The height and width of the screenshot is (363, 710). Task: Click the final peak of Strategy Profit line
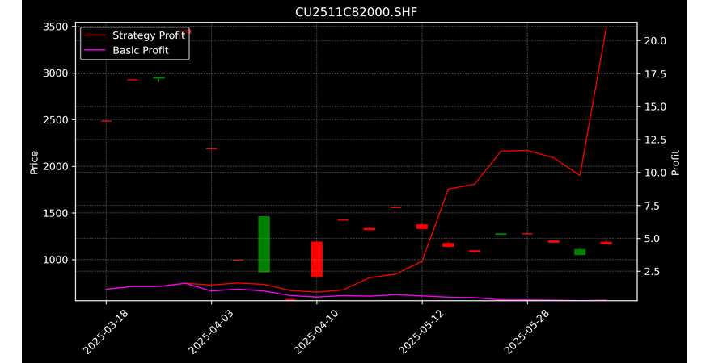606,27
